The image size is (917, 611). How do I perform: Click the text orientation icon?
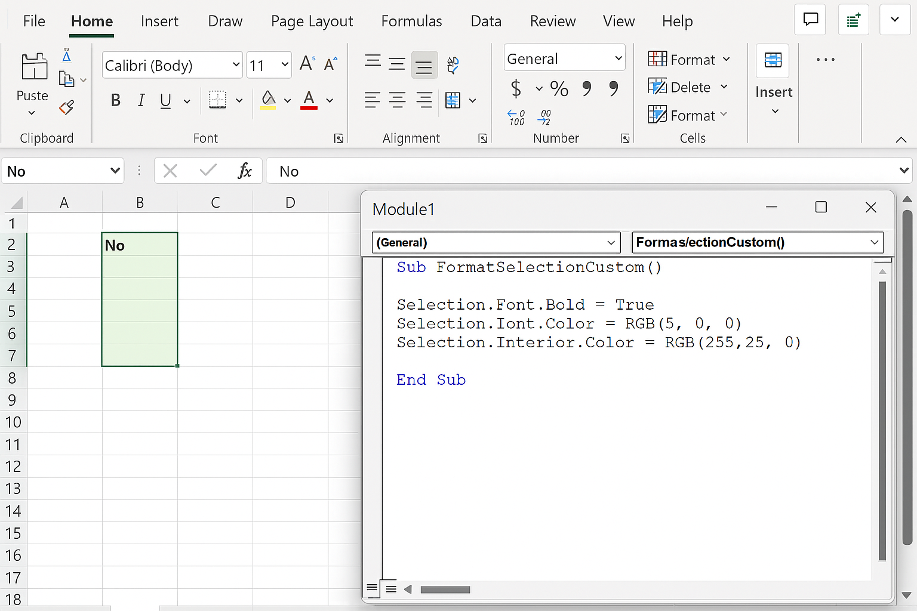[x=453, y=64]
